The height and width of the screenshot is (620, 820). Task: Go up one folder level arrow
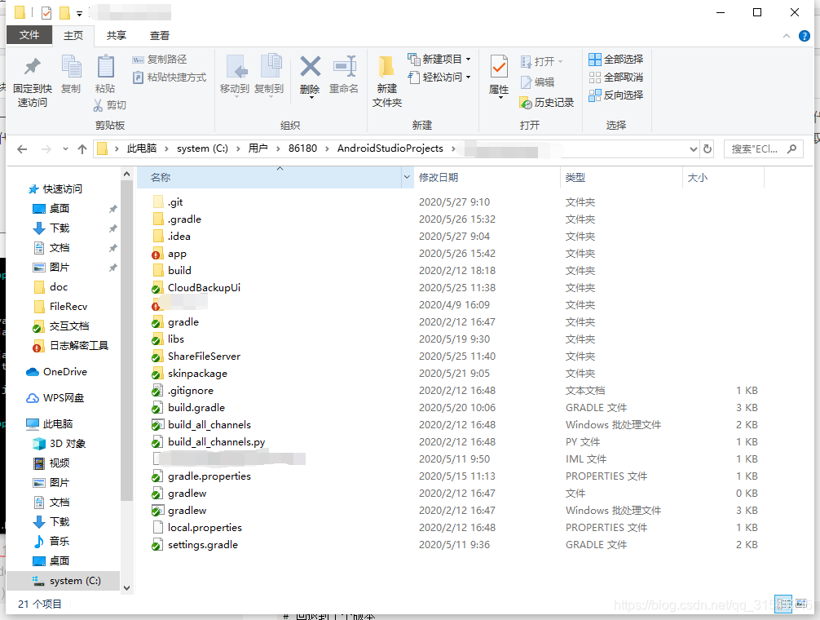coord(82,149)
